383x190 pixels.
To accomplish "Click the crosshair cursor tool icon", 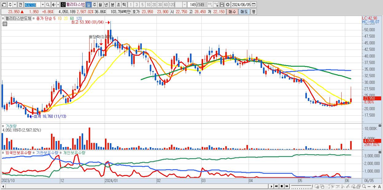I will pos(333,186).
